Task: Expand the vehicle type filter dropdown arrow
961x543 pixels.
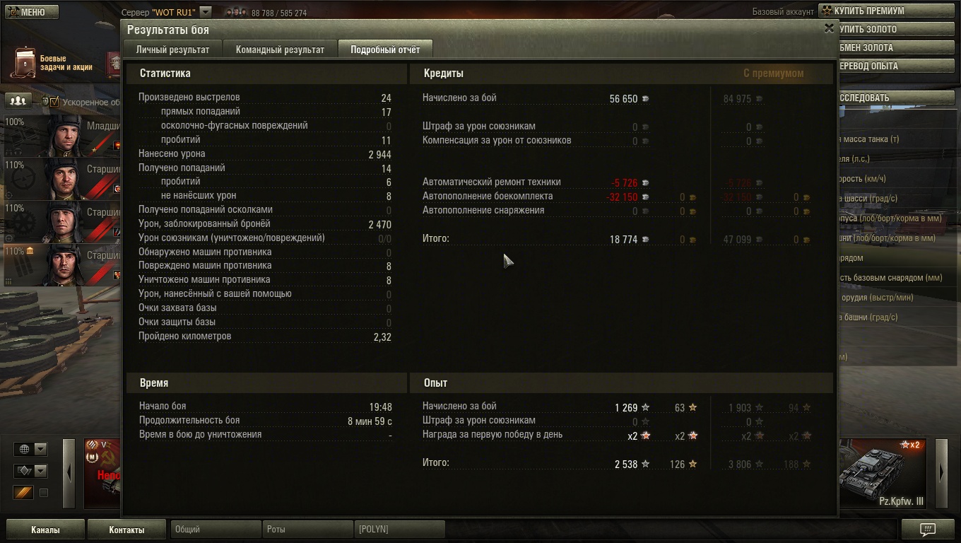Action: point(40,471)
